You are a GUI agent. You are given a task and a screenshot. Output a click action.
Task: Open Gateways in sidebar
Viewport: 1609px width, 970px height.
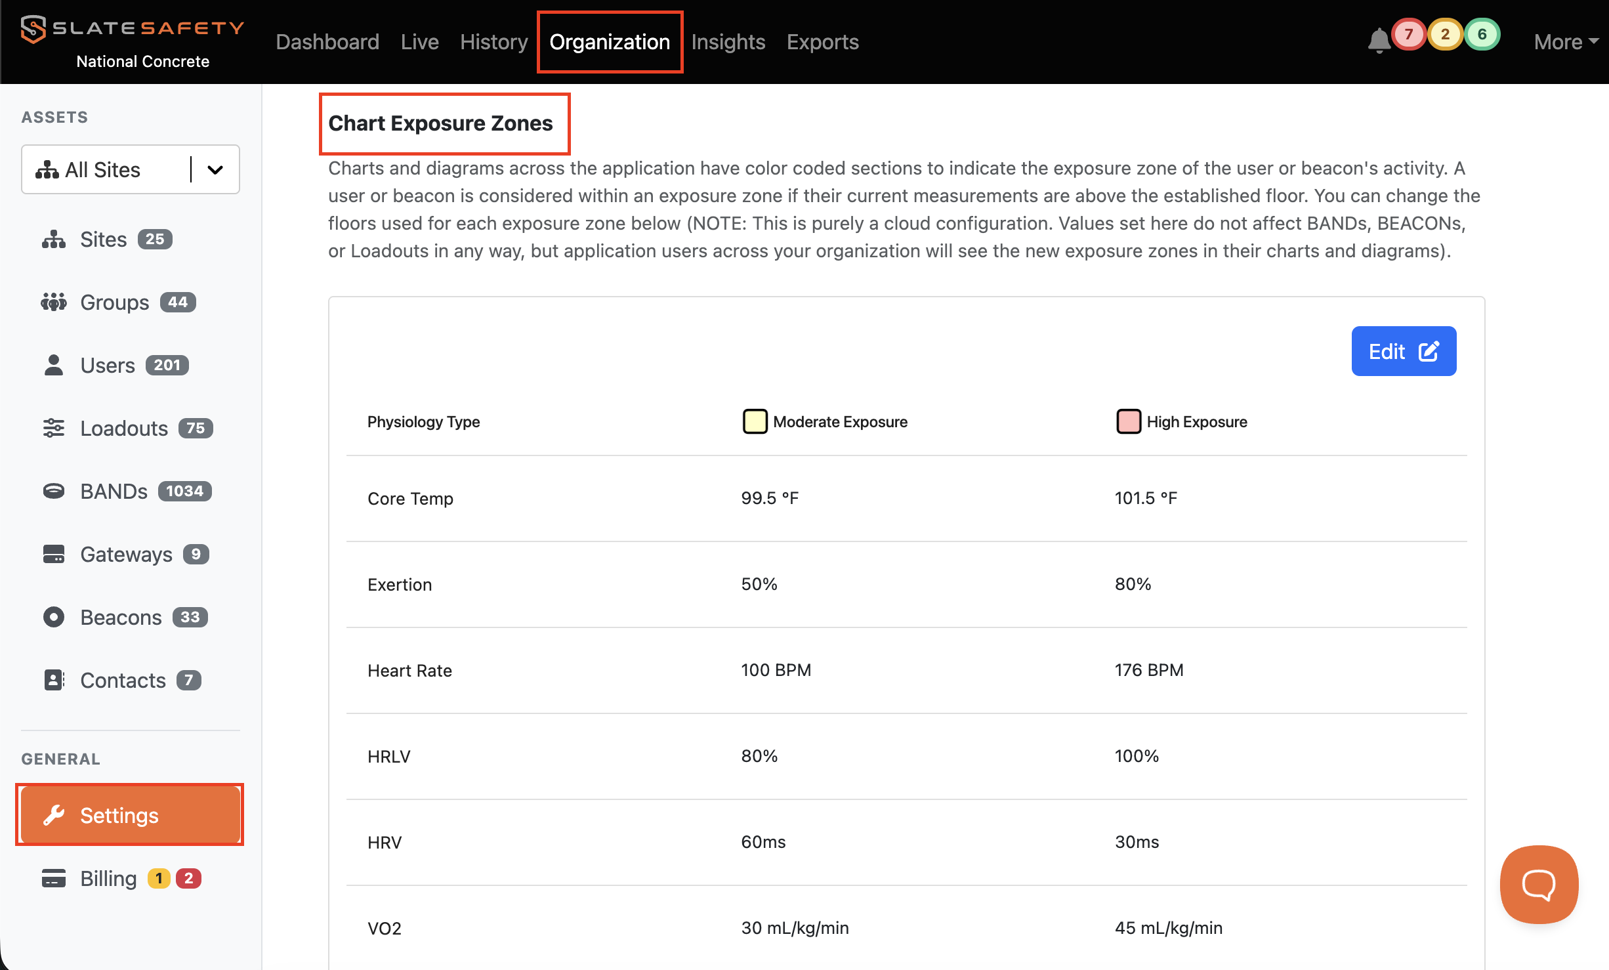pyautogui.click(x=126, y=555)
